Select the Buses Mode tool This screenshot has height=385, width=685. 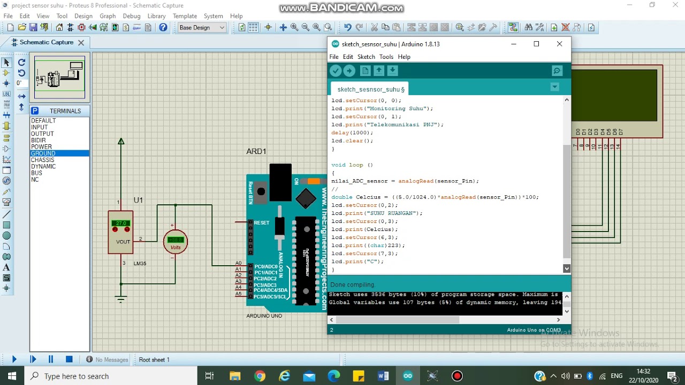pos(6,115)
